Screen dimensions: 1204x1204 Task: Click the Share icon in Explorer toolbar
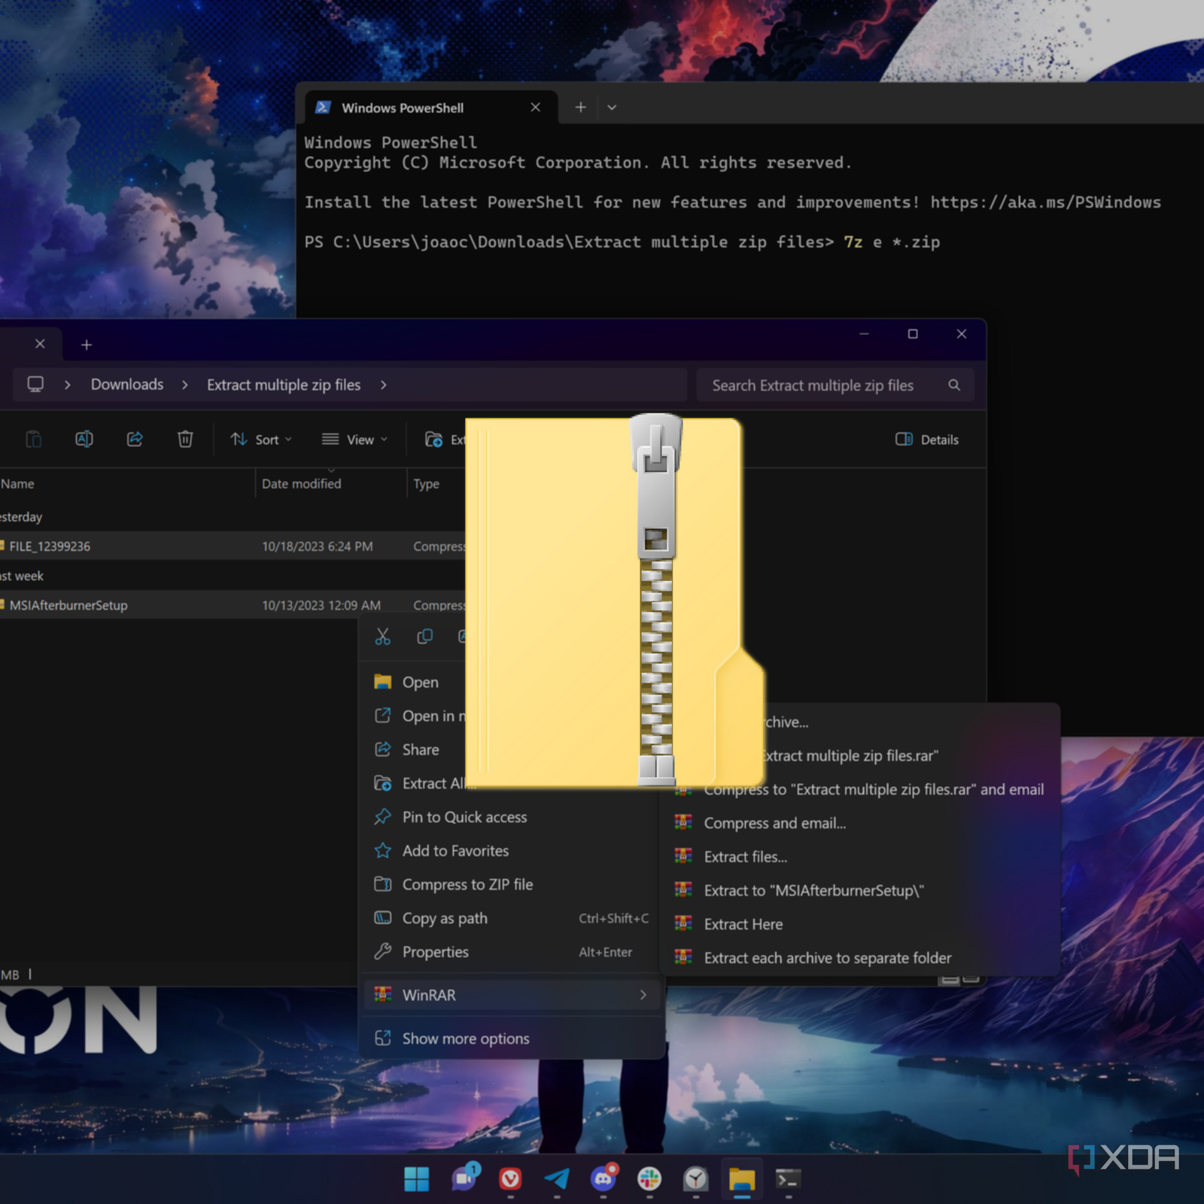click(x=135, y=439)
